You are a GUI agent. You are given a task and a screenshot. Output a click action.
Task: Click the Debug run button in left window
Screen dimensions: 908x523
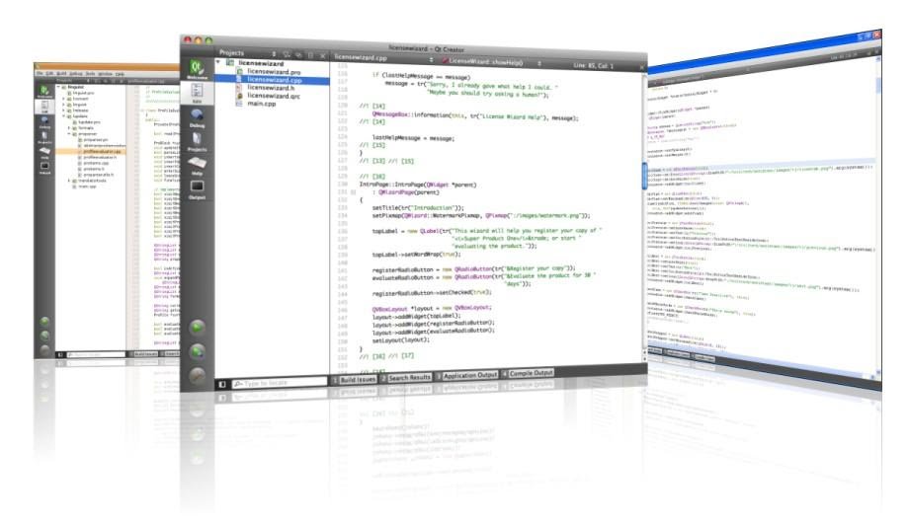[x=45, y=336]
